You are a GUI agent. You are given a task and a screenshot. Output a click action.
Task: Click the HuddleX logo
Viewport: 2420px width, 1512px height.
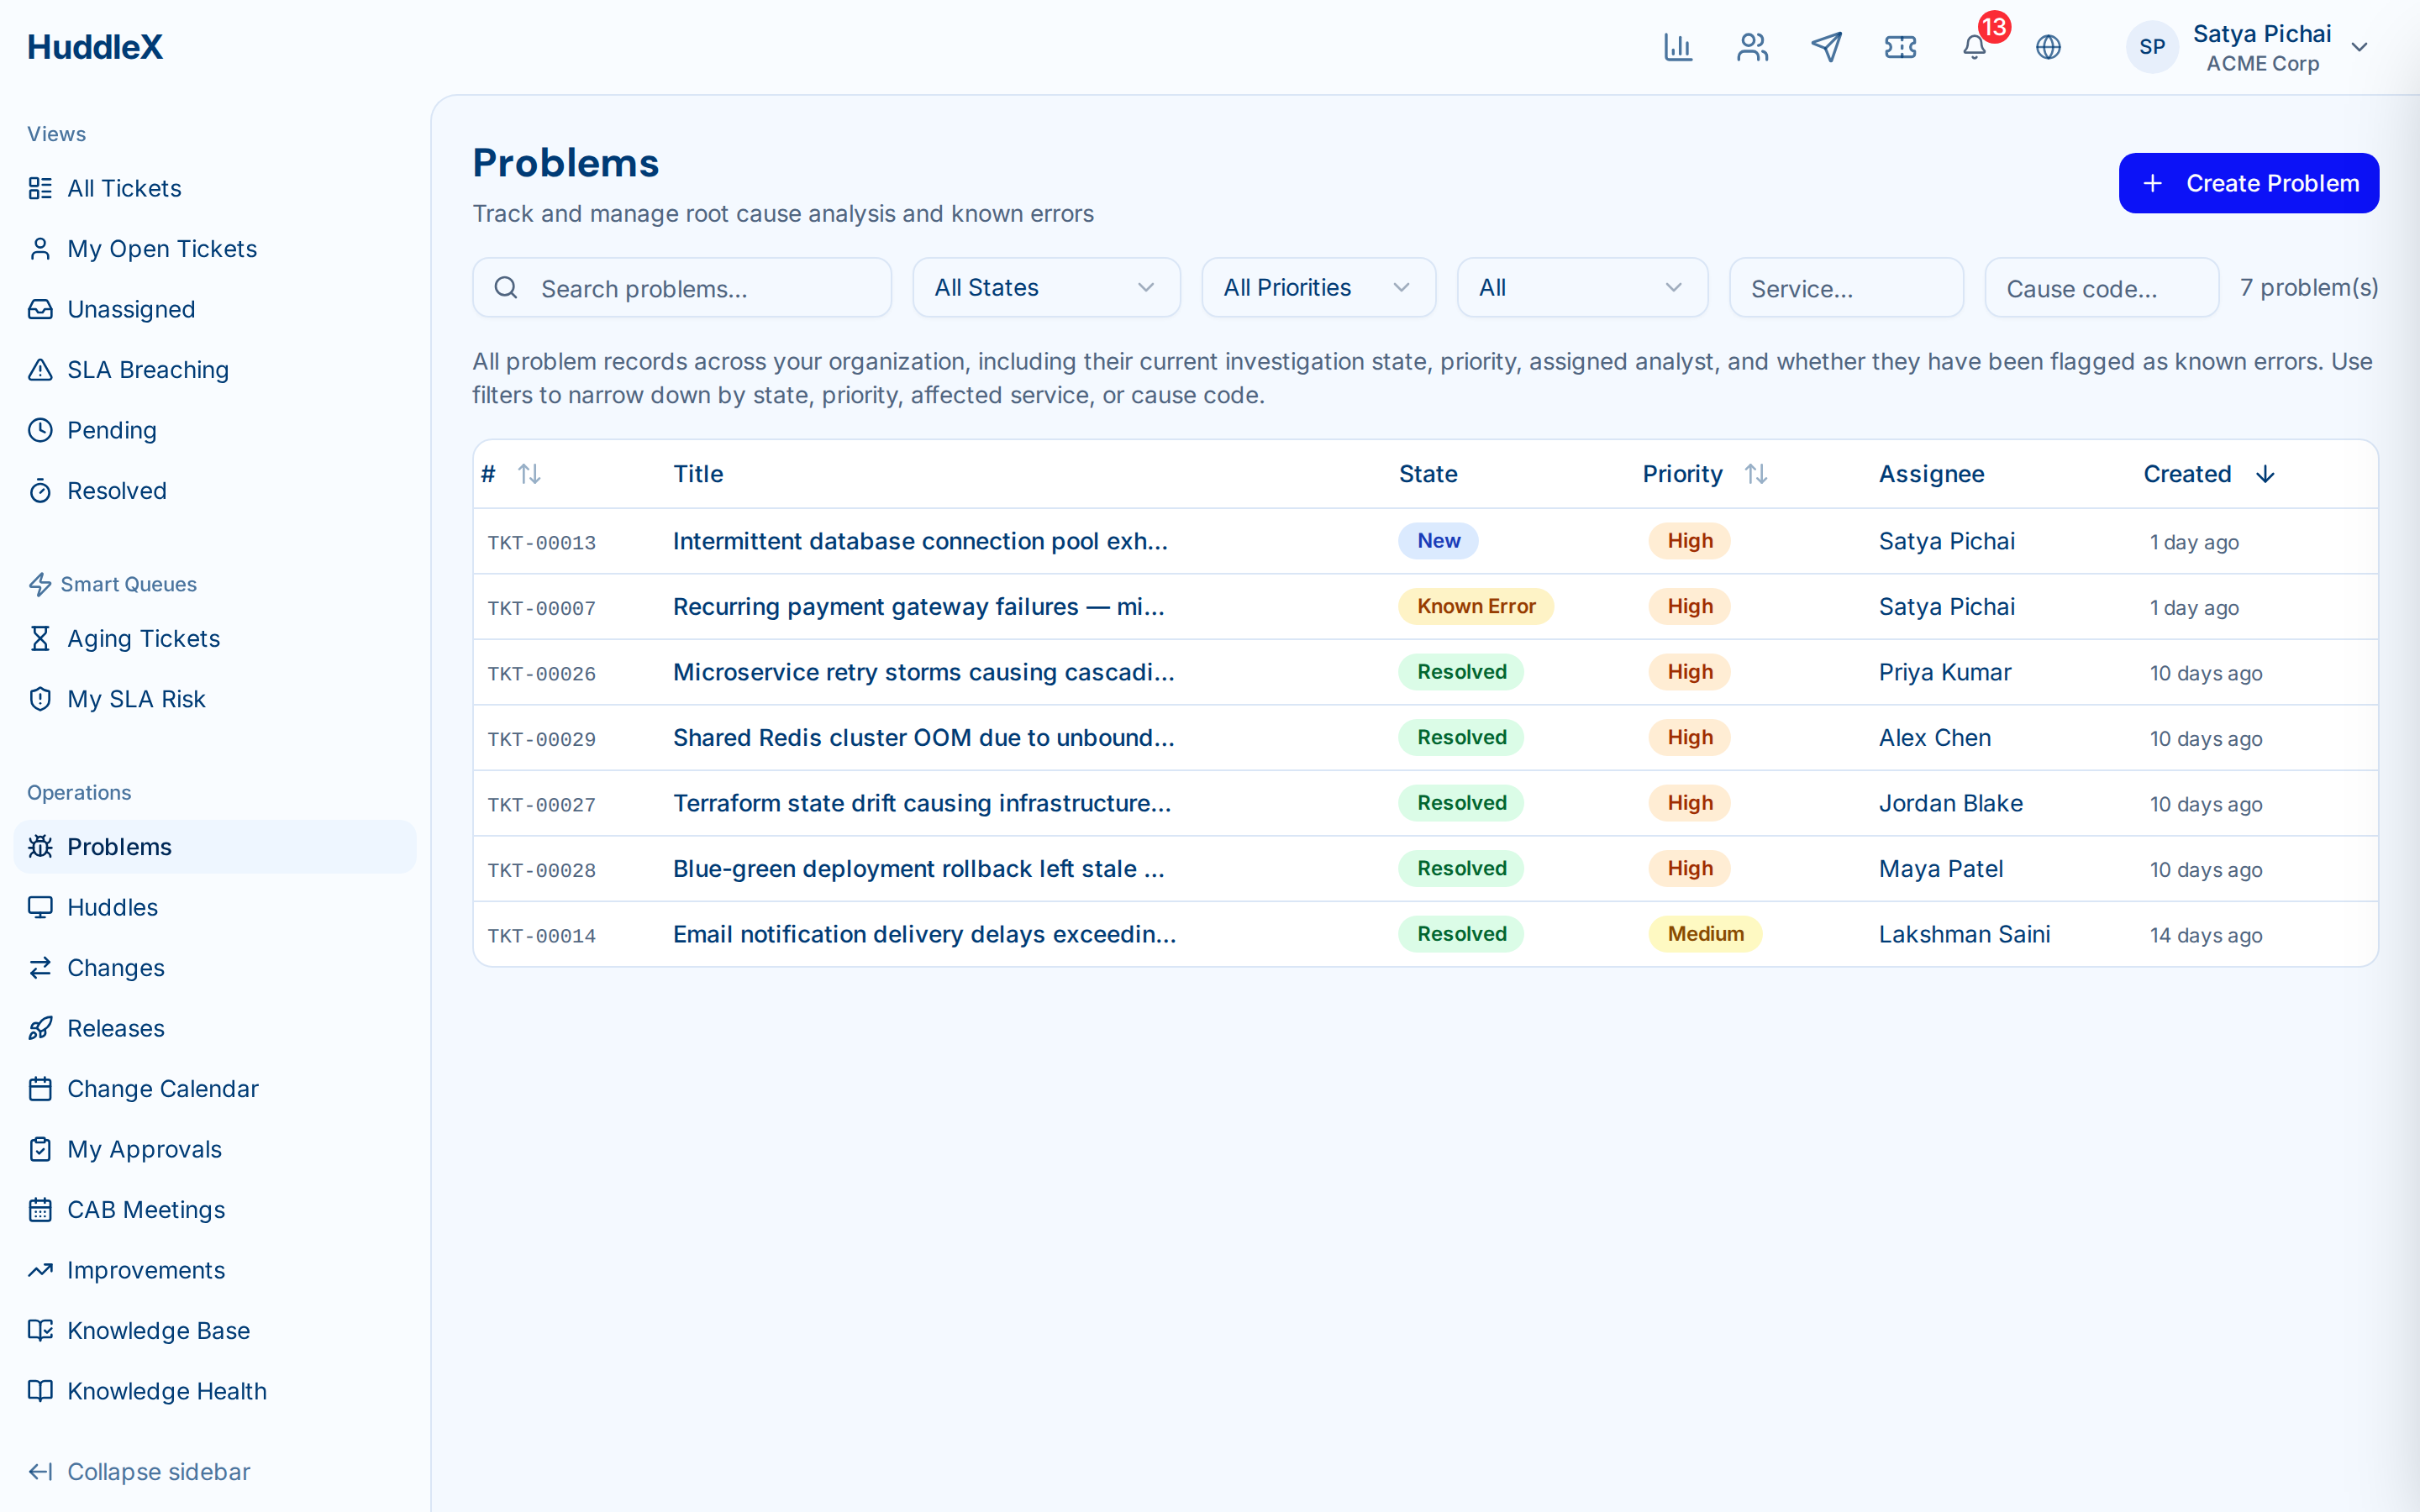(x=95, y=47)
